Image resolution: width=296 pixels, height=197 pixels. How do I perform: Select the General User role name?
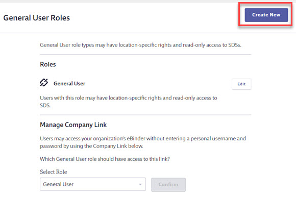69,83
